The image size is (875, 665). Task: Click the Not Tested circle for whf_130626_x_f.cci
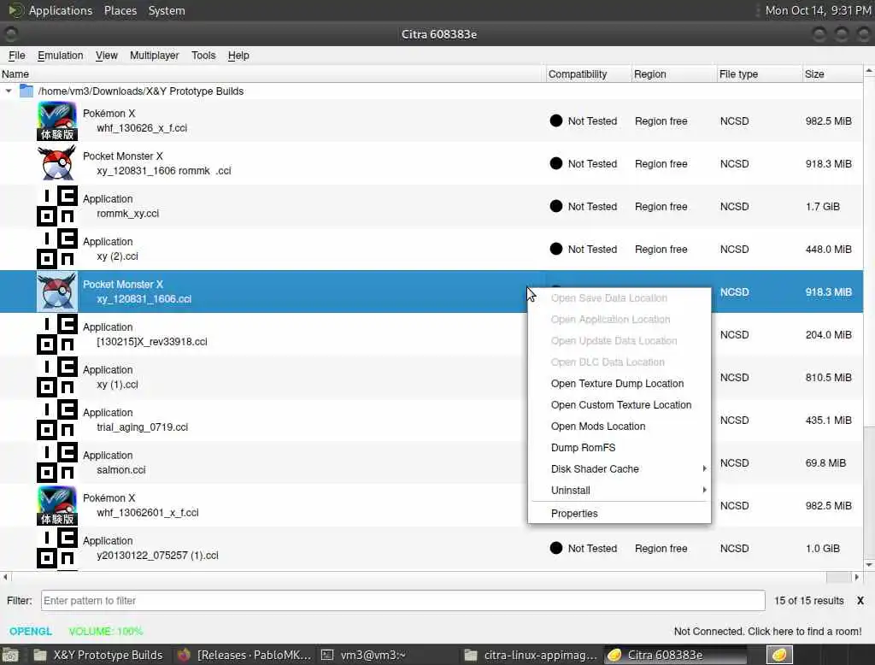tap(555, 121)
